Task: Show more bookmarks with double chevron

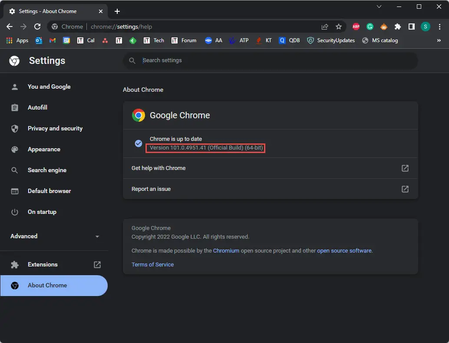Action: [x=439, y=40]
